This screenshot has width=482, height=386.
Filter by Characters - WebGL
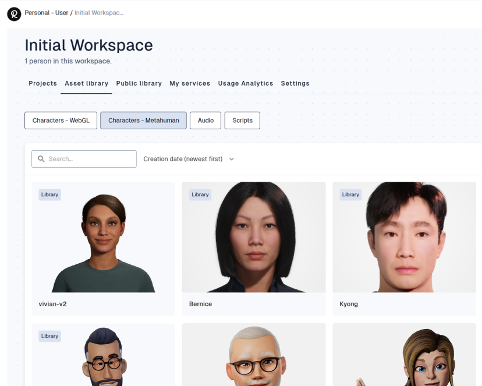(61, 121)
